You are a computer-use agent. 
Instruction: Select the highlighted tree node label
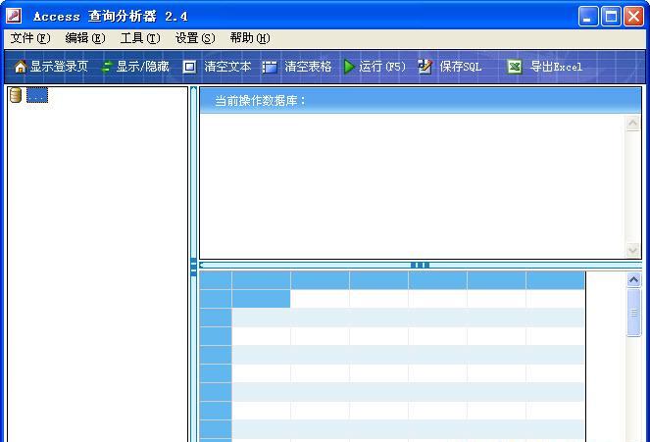[x=36, y=95]
